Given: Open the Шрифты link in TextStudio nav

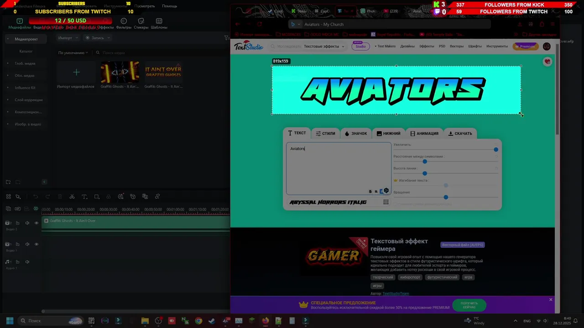Looking at the screenshot, I should click(x=475, y=46).
